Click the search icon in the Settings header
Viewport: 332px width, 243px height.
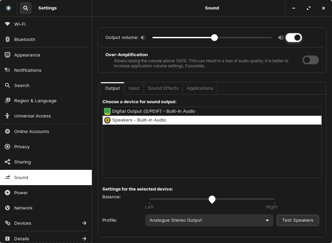(26, 8)
